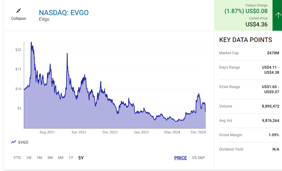Select the 3M time range
Screen dimensions: 282x171
pyautogui.click(x=50, y=158)
